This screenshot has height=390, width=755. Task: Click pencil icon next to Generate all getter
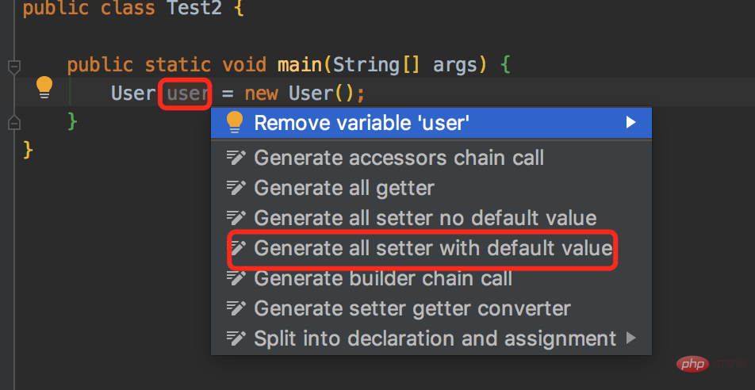click(236, 188)
